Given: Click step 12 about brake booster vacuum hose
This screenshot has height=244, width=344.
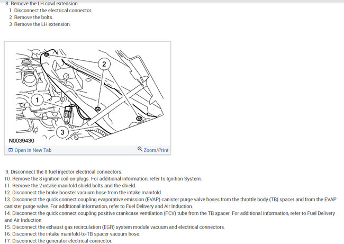Looking at the screenshot, I should [83, 193].
